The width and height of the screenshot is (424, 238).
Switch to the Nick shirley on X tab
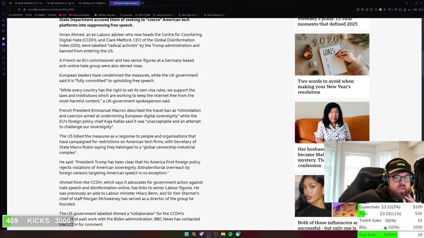tap(61, 3)
